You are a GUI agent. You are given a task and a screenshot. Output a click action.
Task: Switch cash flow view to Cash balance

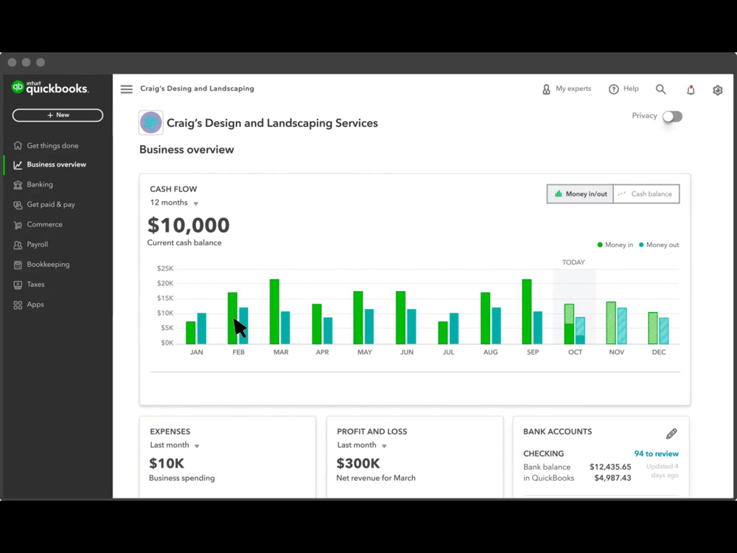pos(646,194)
